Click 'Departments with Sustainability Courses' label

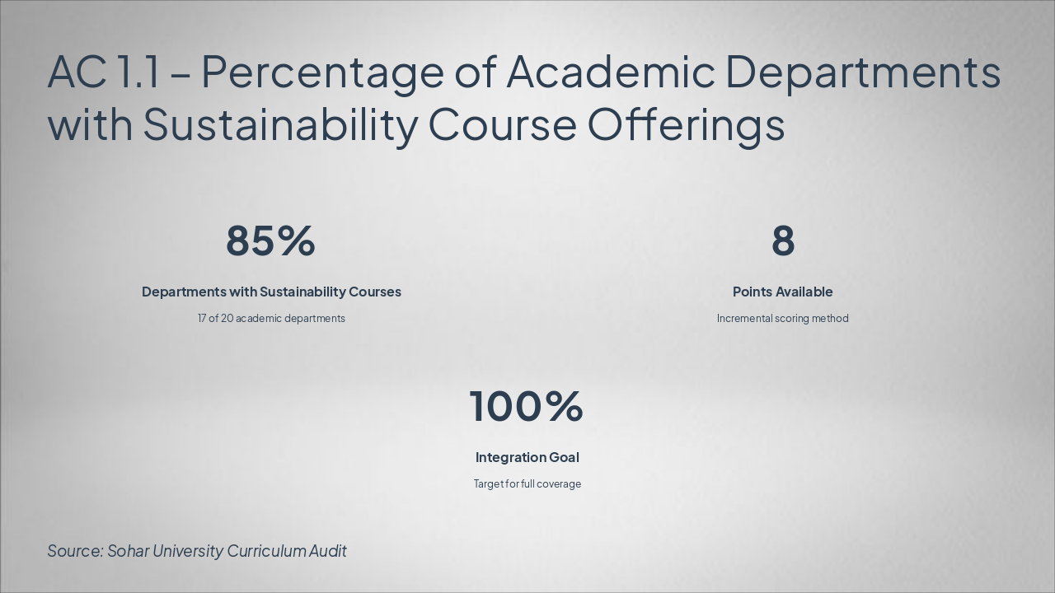tap(271, 292)
